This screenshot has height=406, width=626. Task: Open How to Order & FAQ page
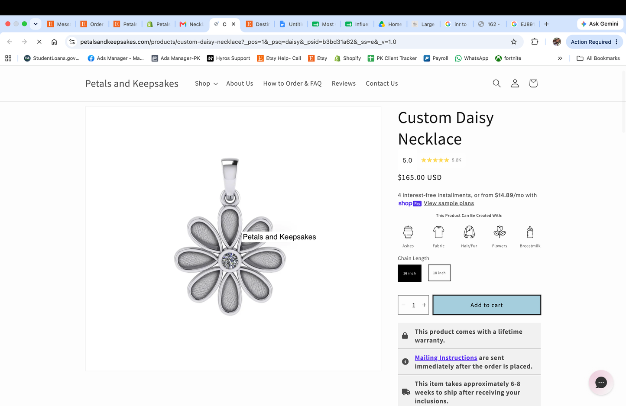292,84
